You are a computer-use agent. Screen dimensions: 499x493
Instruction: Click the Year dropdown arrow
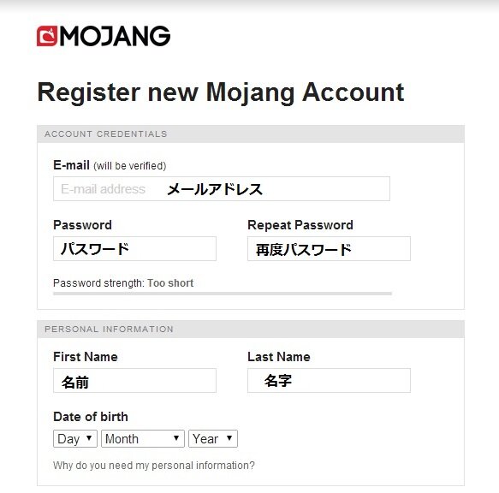(x=229, y=438)
